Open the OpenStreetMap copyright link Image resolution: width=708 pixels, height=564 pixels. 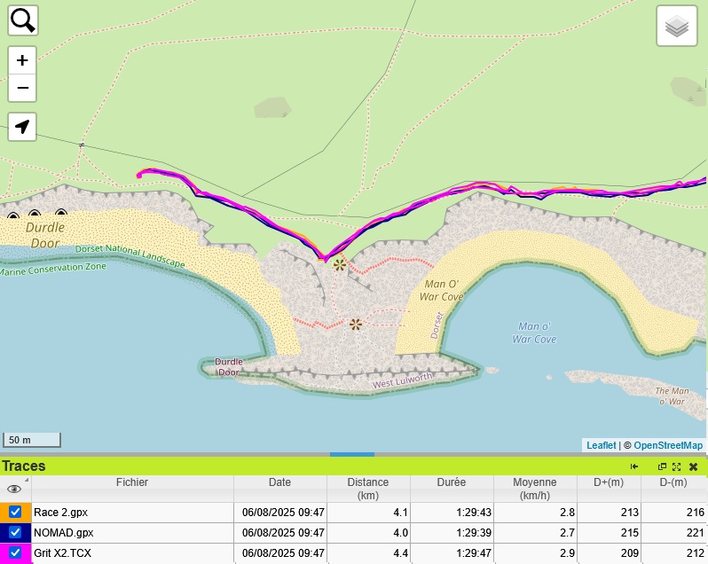[668, 445]
